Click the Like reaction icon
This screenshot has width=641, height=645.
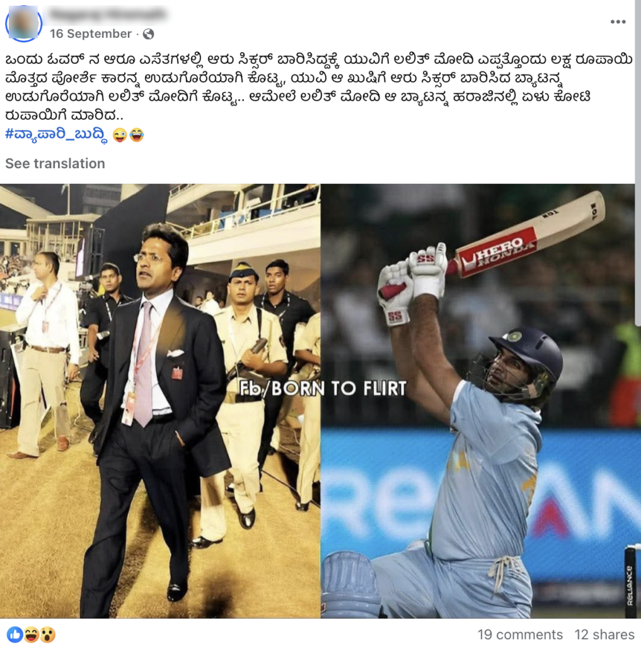[x=15, y=634]
